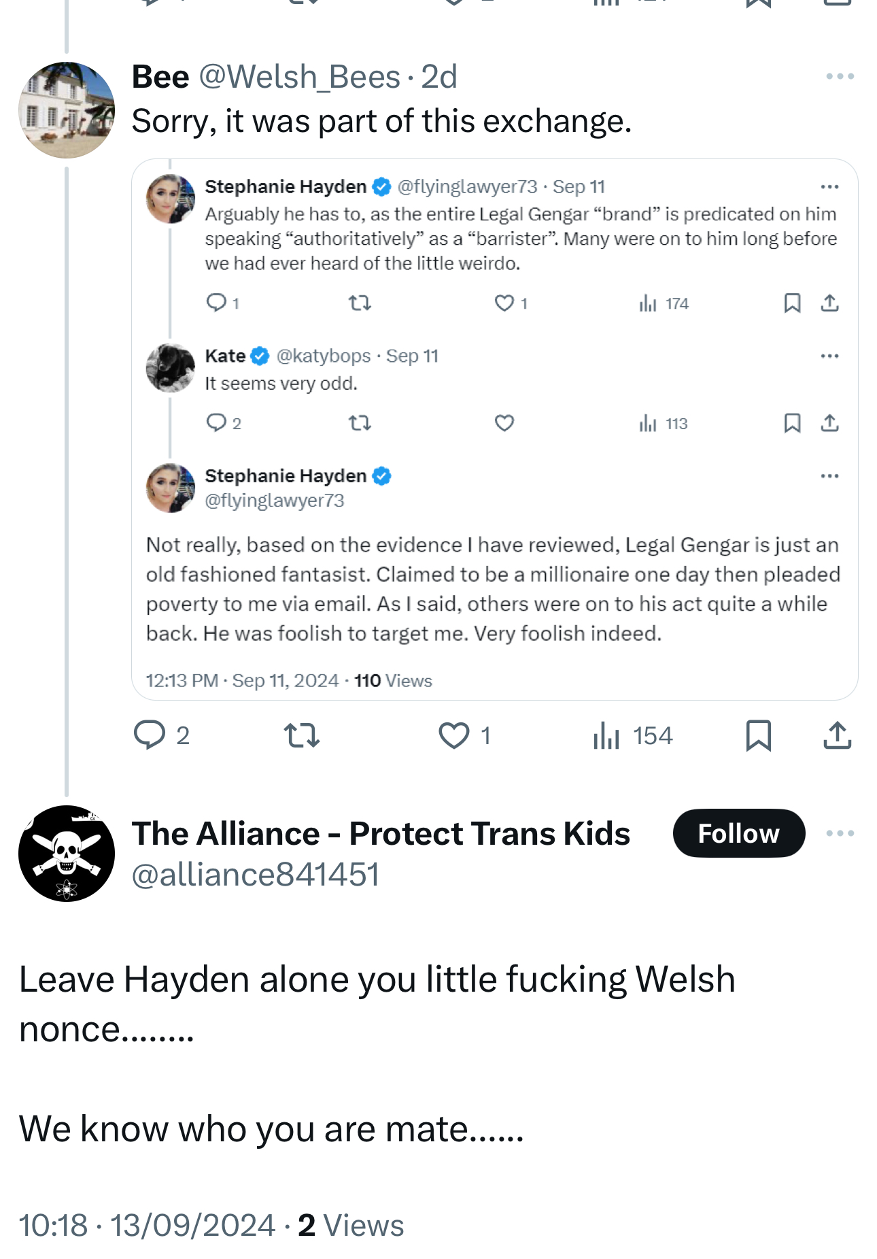Open The Alliance skull avatar
Screen dimensions: 877x1259
pos(67,854)
